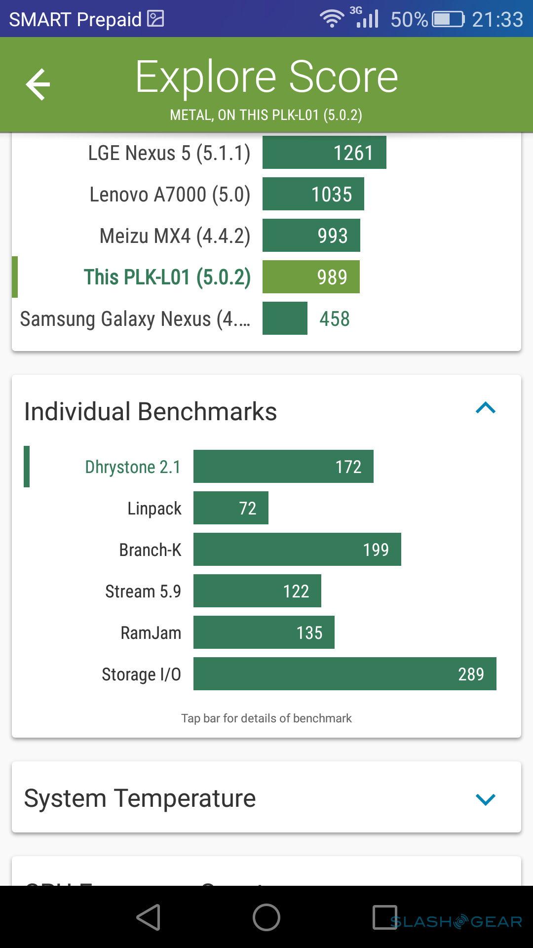
Task: Tap the highlighted This PLK-L01 score bar
Action: [311, 277]
